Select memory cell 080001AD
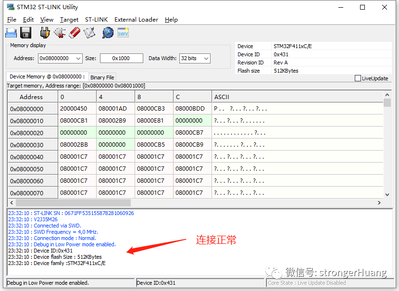Viewport: 399px width, 291px height. click(115, 109)
